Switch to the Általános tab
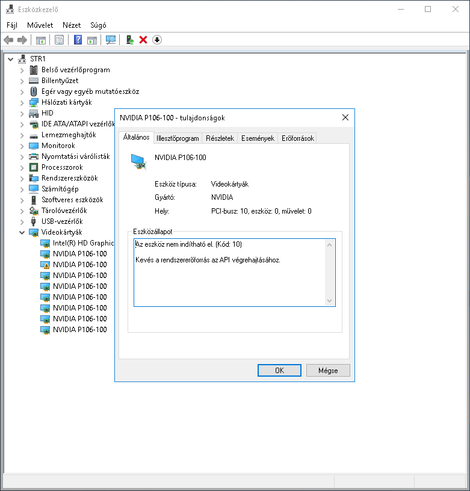The image size is (470, 491). click(x=136, y=137)
